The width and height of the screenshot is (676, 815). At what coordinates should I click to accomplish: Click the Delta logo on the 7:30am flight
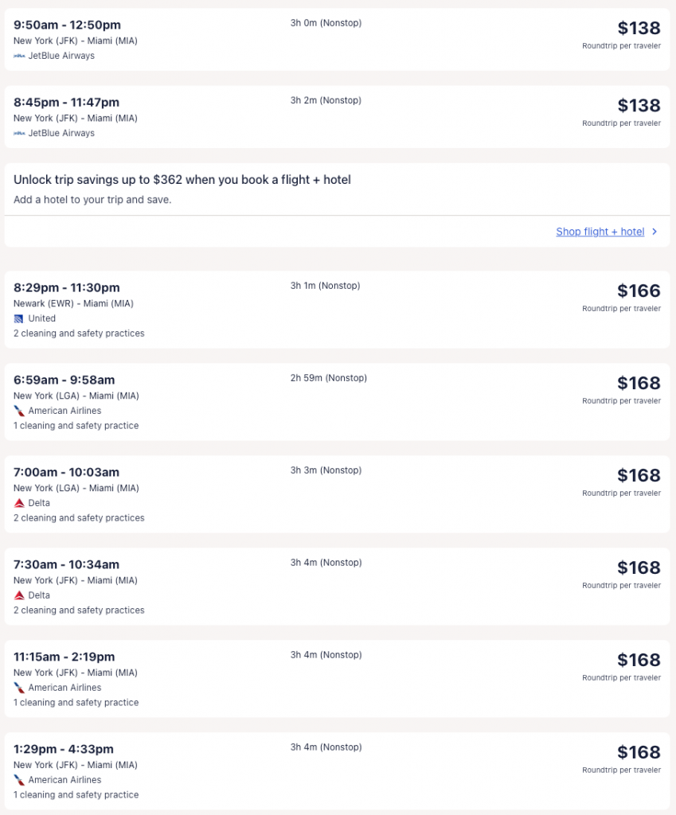tap(17, 595)
